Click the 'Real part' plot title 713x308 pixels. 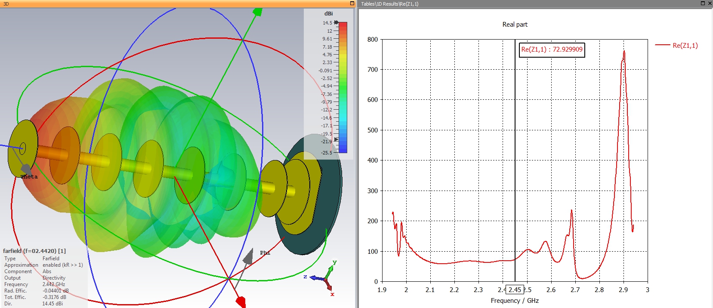click(x=515, y=25)
